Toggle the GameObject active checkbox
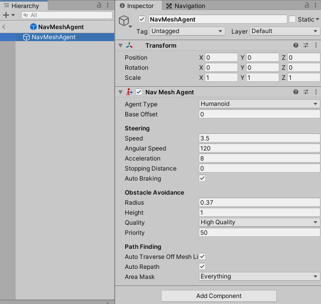This screenshot has height=304, width=321. click(142, 19)
